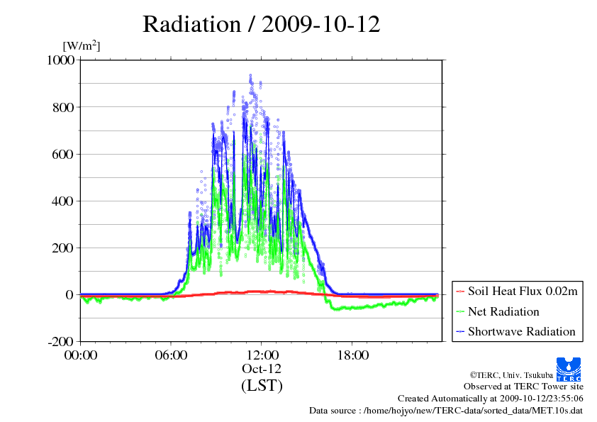Click the chart title "Radiation / 2009-10-12"

pyautogui.click(x=261, y=24)
